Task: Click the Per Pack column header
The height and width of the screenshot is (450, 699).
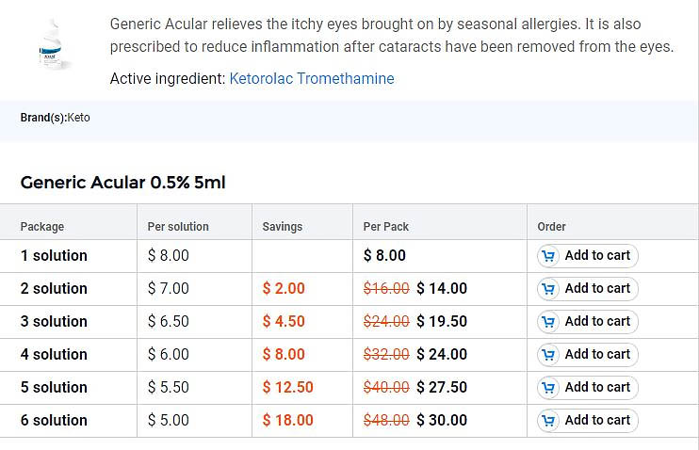Action: (x=386, y=227)
